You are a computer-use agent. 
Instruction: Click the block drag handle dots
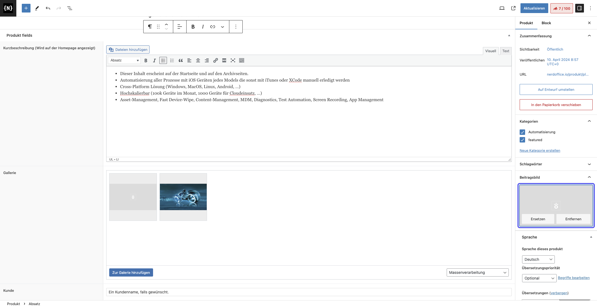point(158,27)
